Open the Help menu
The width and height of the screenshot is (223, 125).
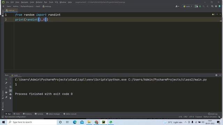[70, 2]
